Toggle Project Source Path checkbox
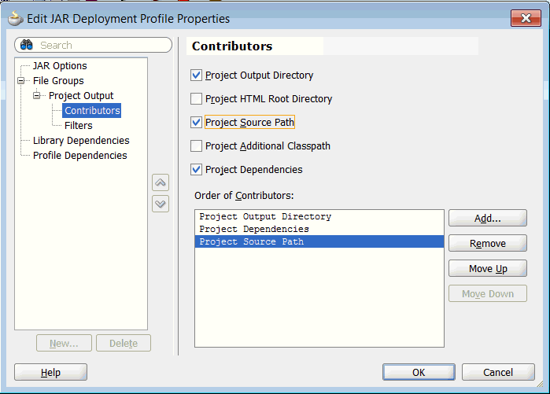Viewport: 550px width, 394px height. [196, 122]
